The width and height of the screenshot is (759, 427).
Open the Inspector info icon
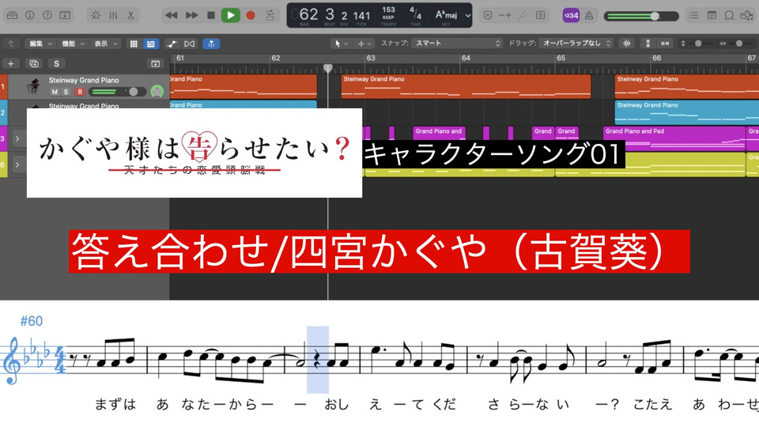point(29,16)
